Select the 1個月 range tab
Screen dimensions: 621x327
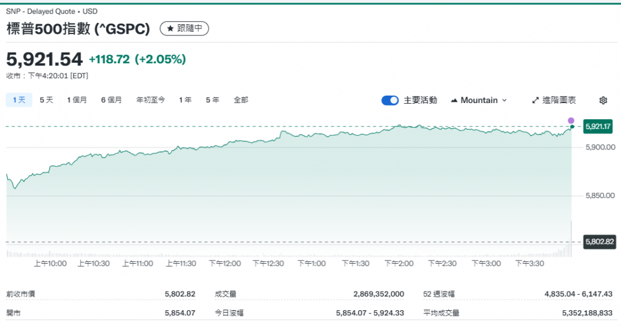point(77,100)
